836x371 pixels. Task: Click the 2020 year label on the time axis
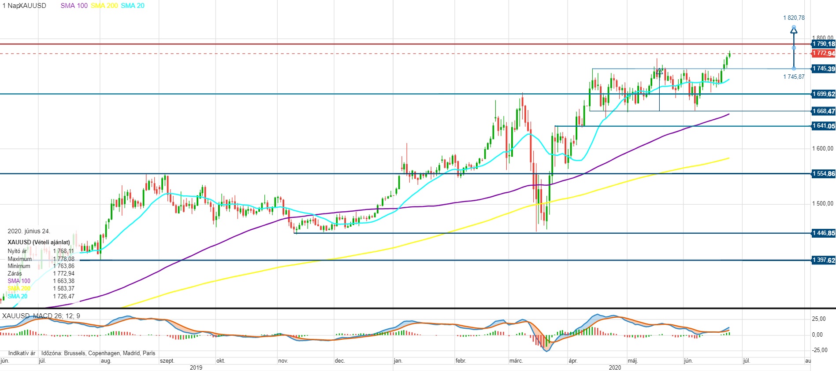pyautogui.click(x=615, y=367)
